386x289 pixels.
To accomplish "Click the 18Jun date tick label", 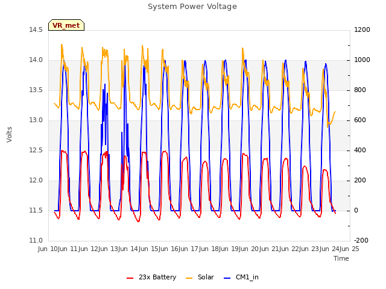I will pos(220,249).
